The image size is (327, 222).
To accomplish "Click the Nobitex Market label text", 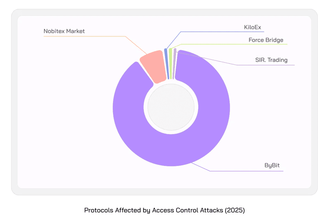I will [64, 31].
